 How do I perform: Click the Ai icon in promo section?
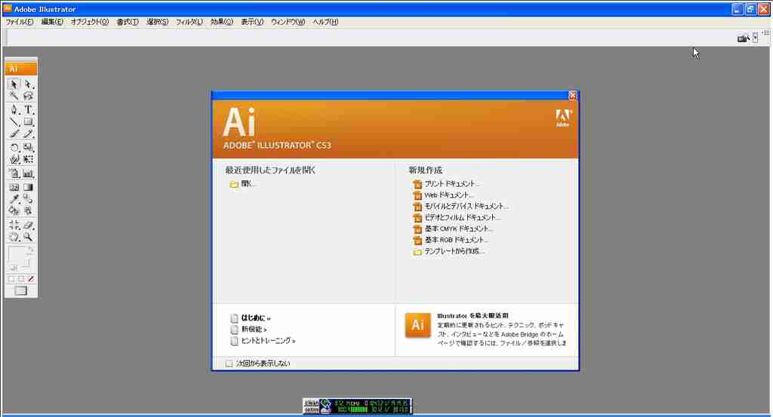pos(417,325)
